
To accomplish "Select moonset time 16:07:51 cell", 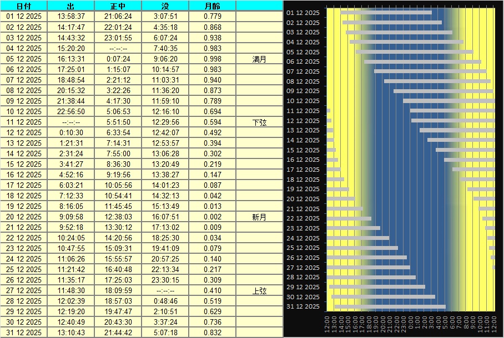I will 165,217.
